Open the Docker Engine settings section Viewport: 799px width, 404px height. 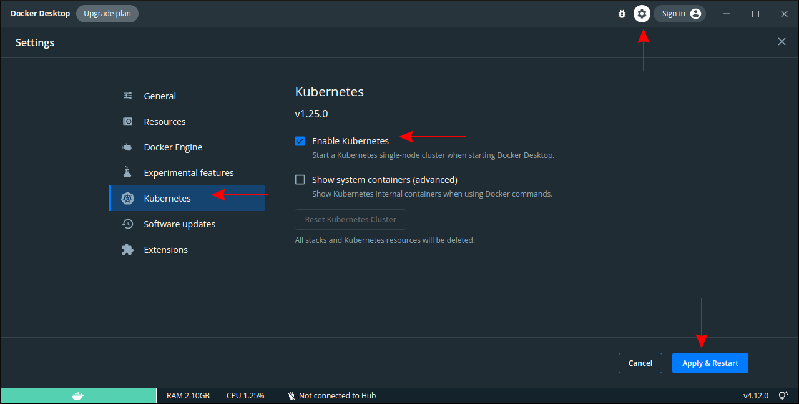(x=172, y=147)
